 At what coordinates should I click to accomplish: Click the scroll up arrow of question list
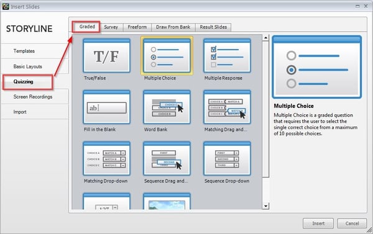point(265,38)
